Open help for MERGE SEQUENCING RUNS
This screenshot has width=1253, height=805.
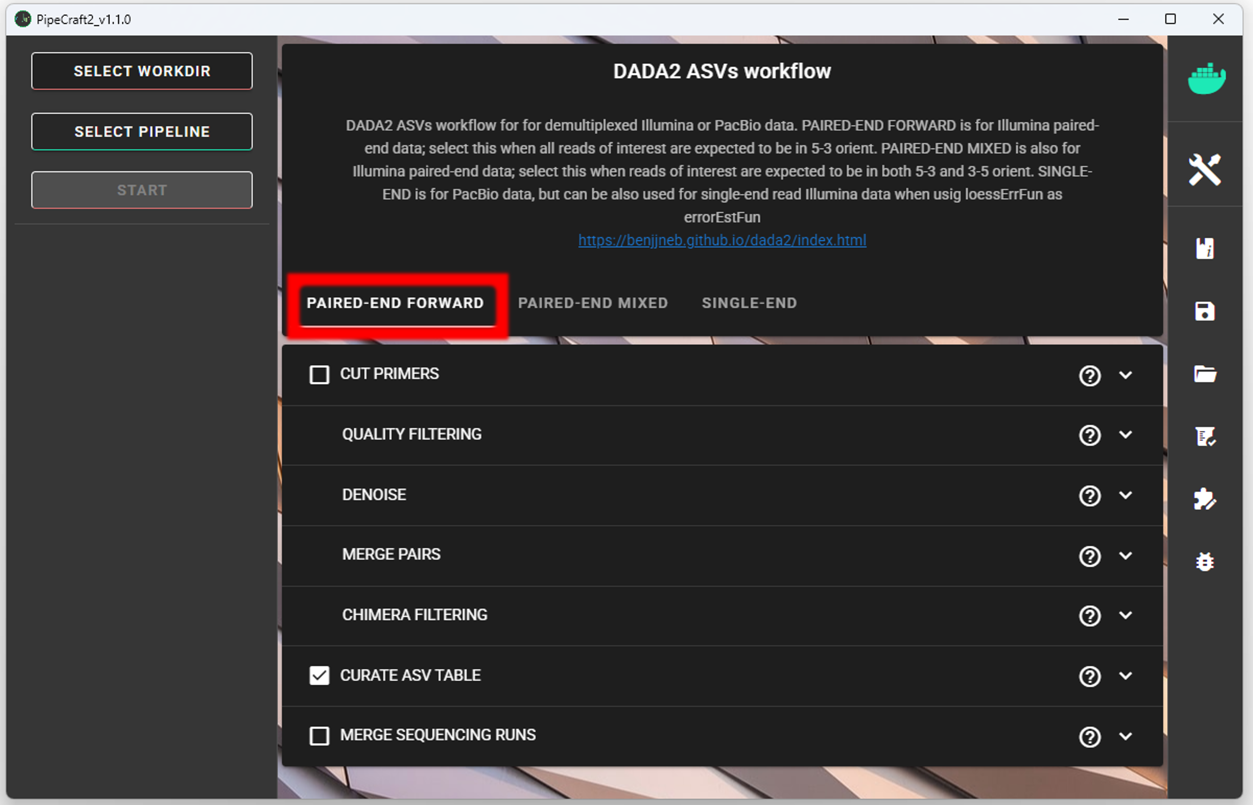point(1090,737)
